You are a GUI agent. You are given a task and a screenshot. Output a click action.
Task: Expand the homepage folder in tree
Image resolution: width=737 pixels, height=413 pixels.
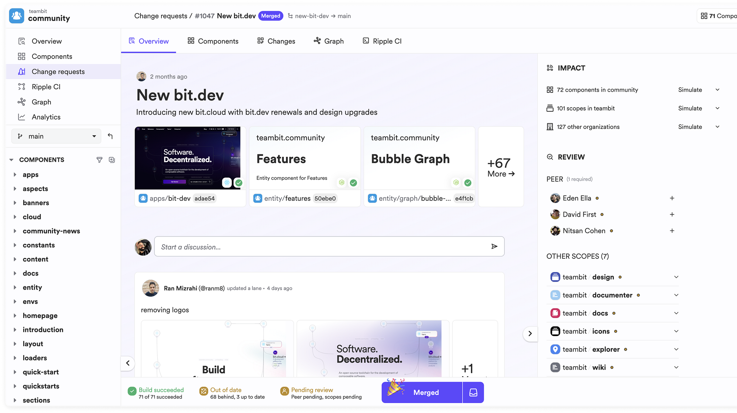coord(15,316)
